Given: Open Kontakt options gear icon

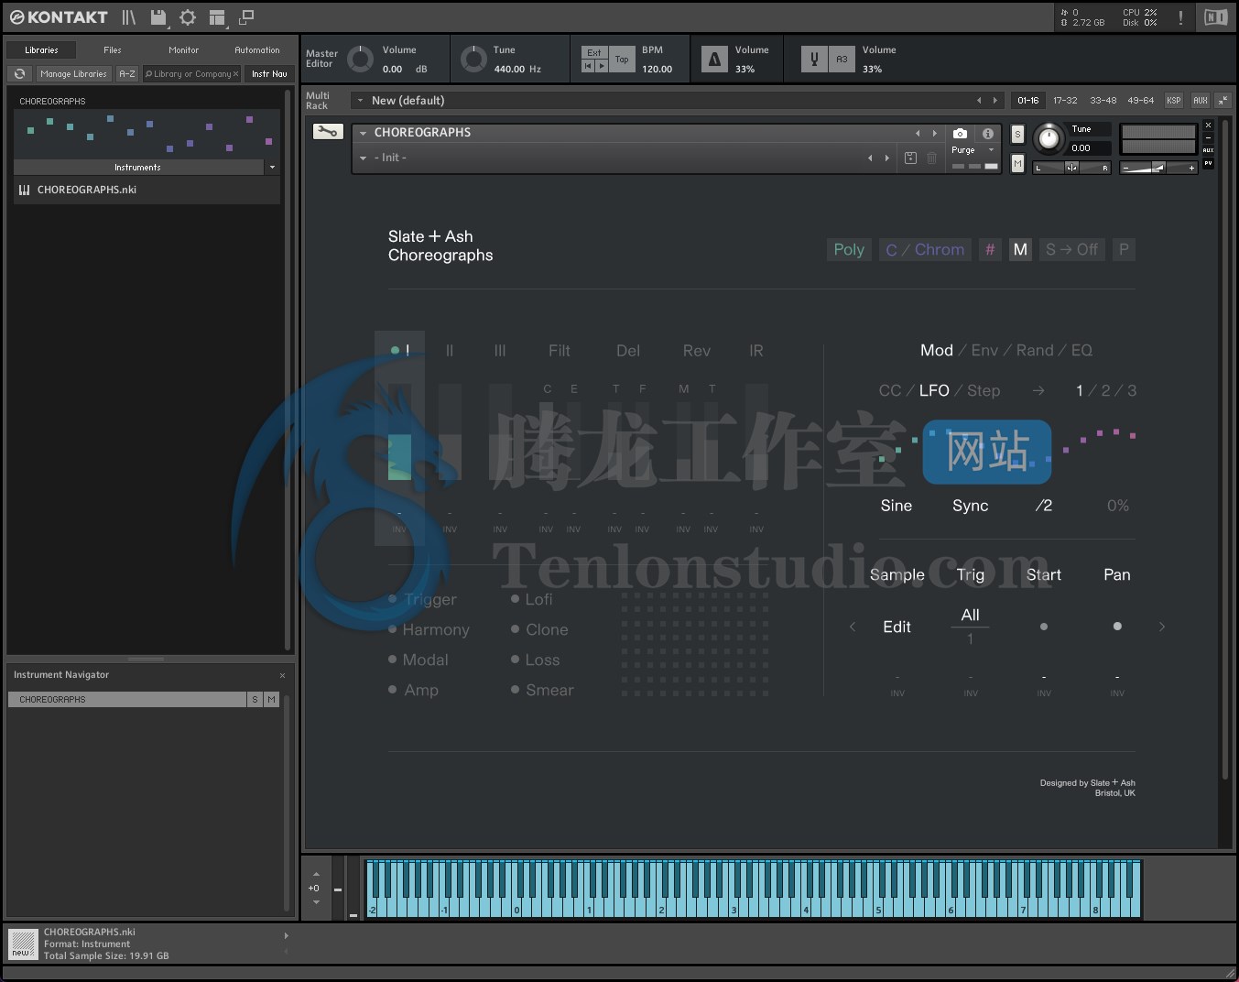Looking at the screenshot, I should click(188, 17).
